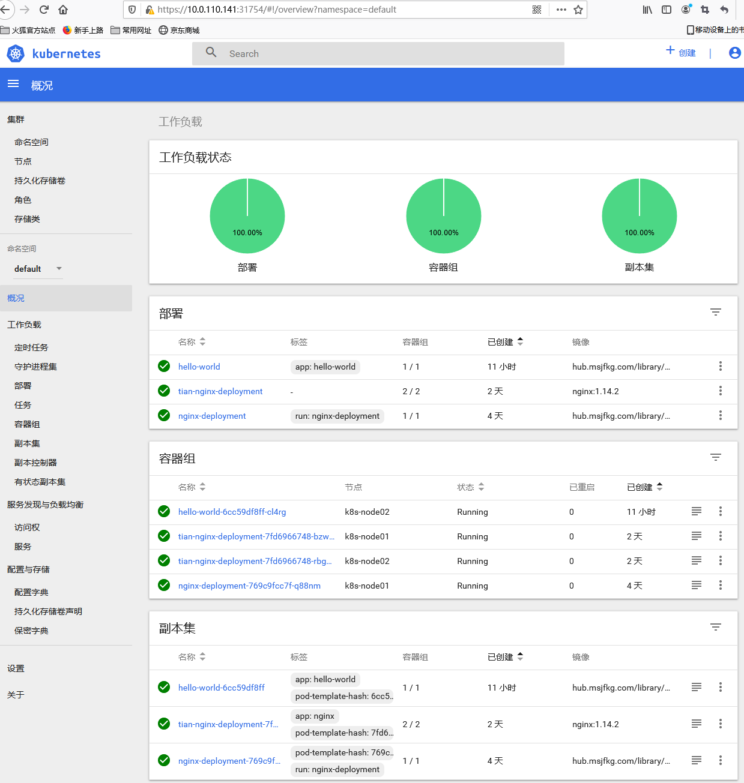The width and height of the screenshot is (744, 783).
Task: Click the 'run: nginx-deployment' label chip in 部署 table
Action: [337, 416]
